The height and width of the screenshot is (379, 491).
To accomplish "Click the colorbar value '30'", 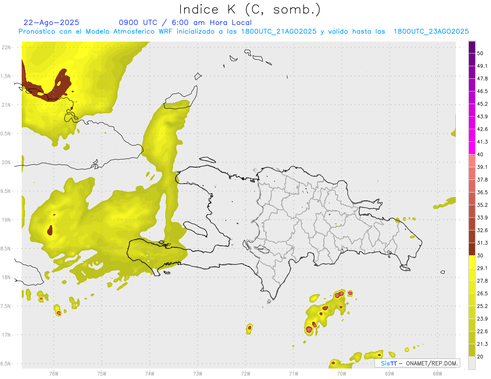I will coord(481,256).
